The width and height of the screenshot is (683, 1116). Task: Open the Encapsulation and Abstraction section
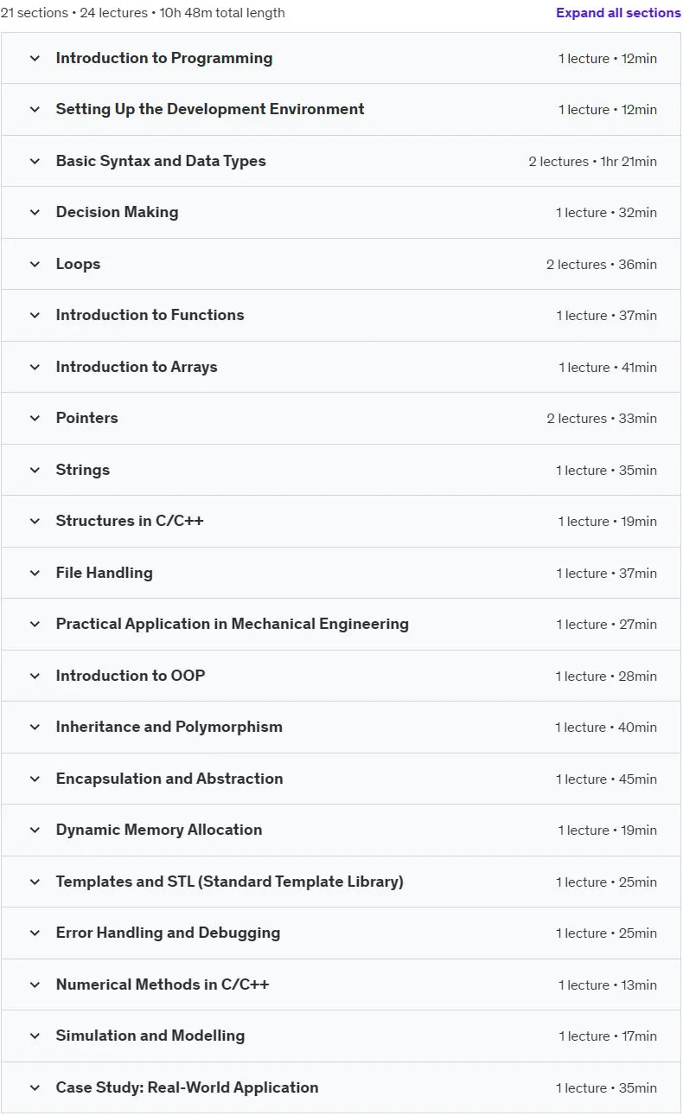(x=341, y=779)
